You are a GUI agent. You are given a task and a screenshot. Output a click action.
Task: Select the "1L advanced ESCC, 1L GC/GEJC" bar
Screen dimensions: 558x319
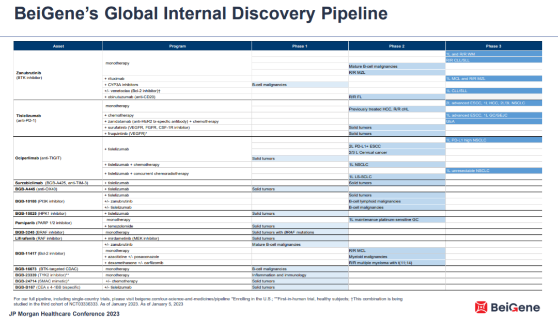[x=493, y=115]
